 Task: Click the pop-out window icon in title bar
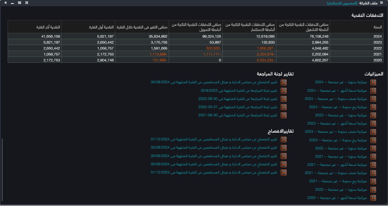(19, 3)
